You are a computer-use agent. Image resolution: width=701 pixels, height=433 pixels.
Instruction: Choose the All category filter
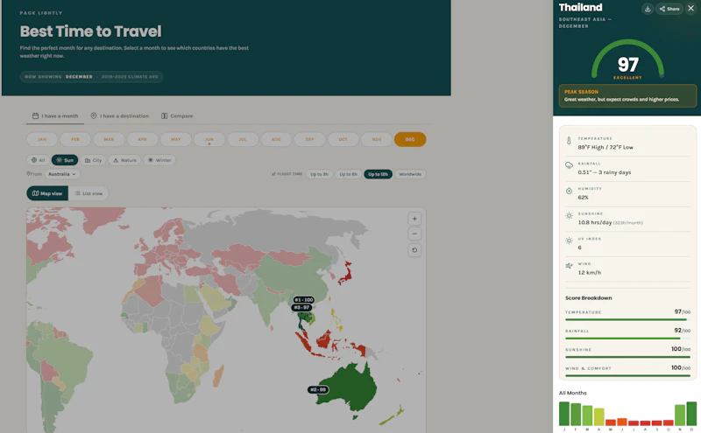[38, 160]
